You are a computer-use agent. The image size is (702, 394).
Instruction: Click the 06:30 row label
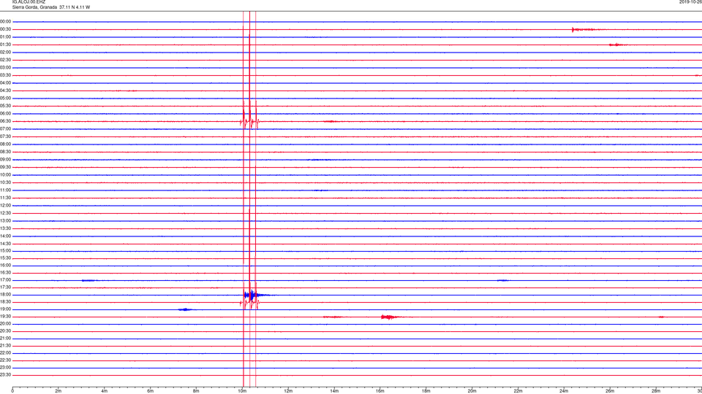[5, 121]
